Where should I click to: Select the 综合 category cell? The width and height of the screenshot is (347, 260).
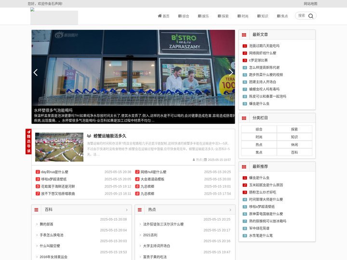pos(259,130)
